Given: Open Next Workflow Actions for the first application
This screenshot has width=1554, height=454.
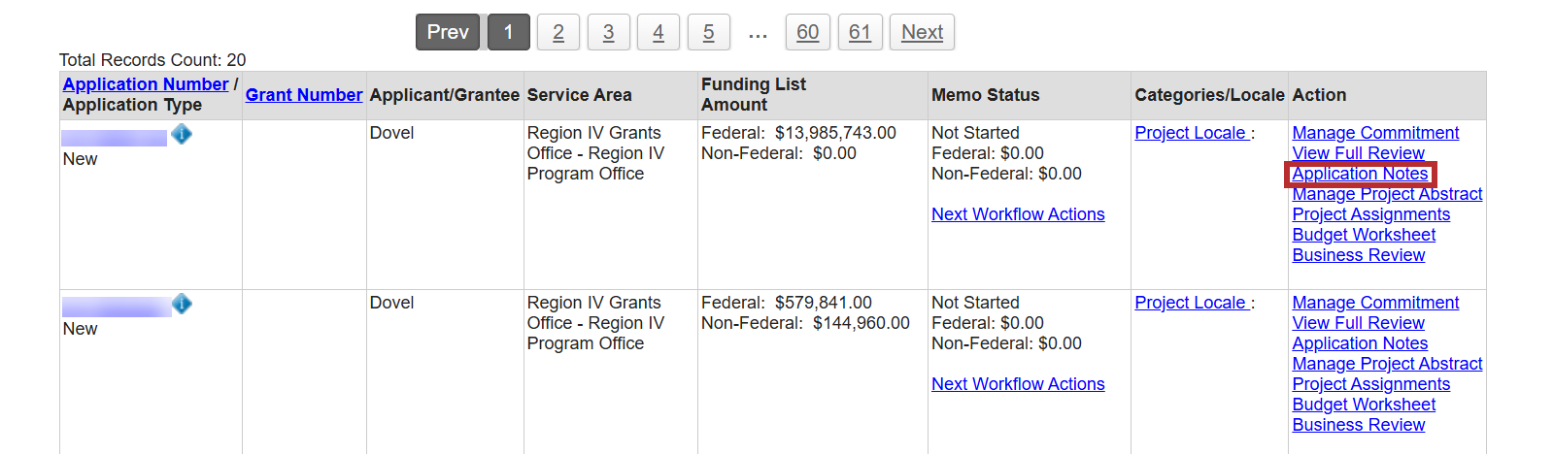Looking at the screenshot, I should tap(1018, 214).
